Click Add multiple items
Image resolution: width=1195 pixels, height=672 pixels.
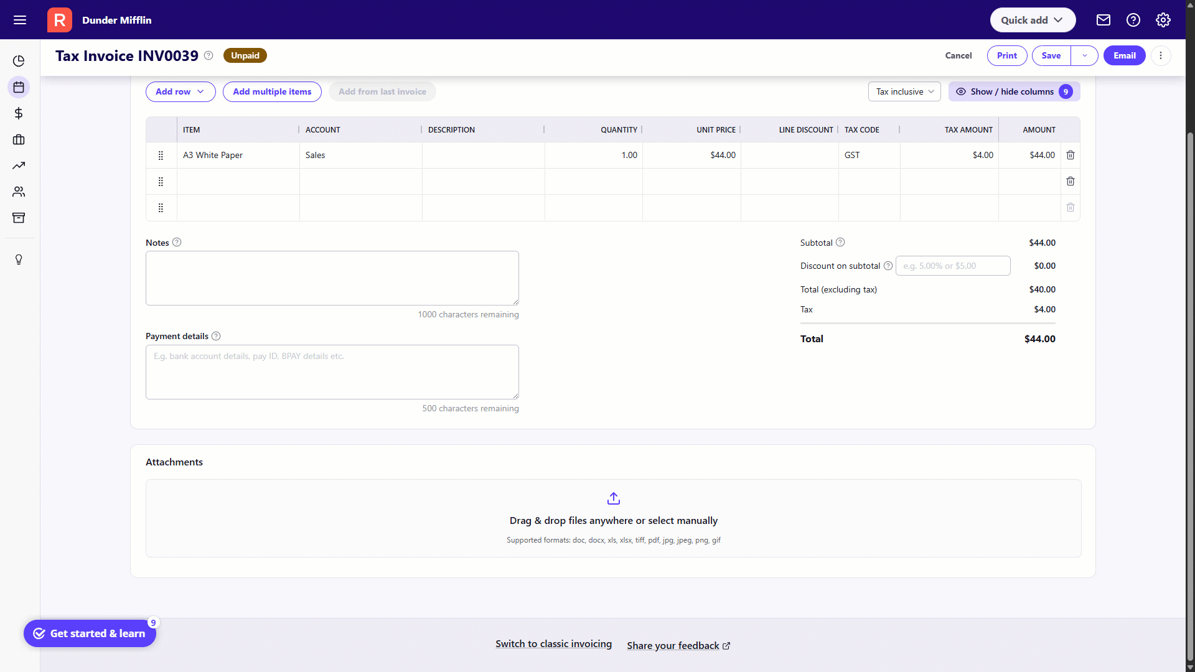272,91
